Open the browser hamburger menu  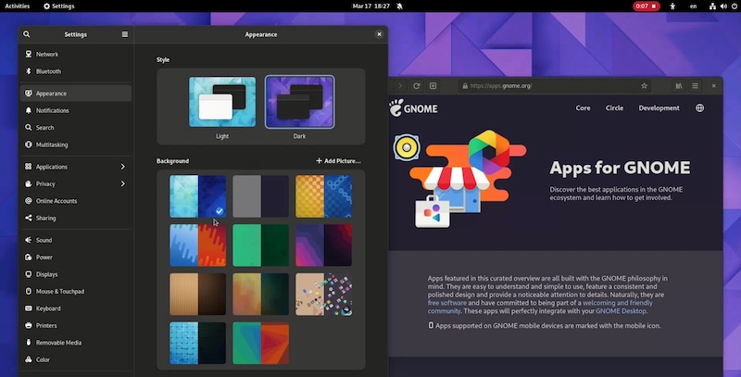tap(696, 85)
